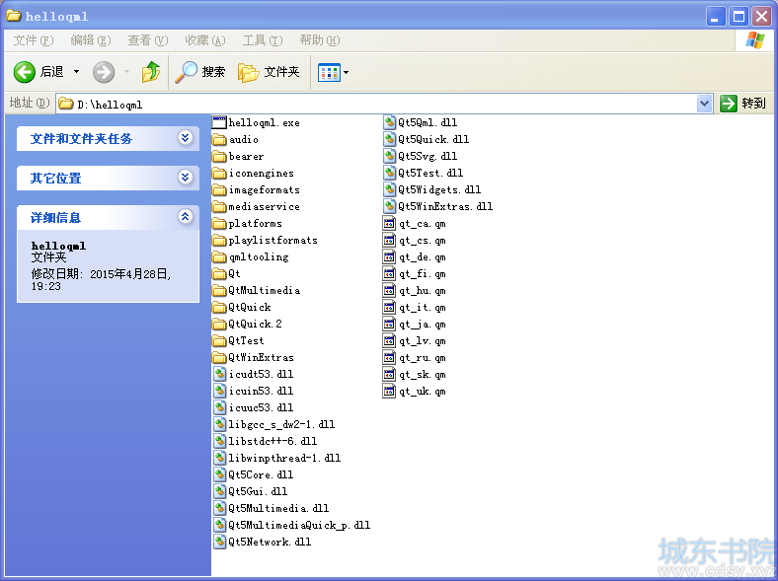Select the folder named QtQuick

241,308
